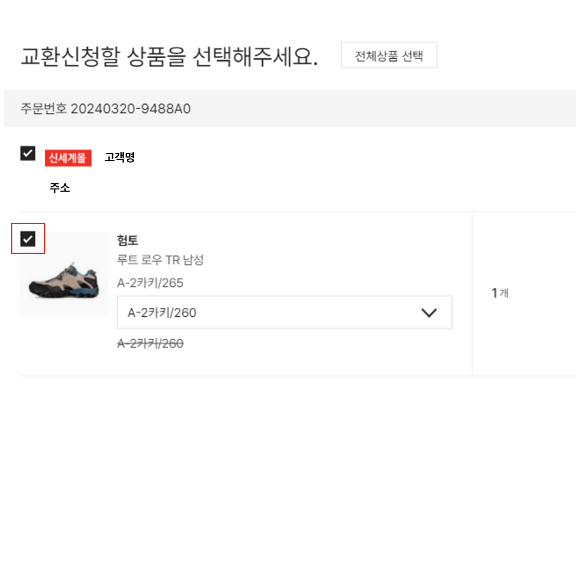
Task: Click product name 루트 로우 TR 남성
Action: (x=160, y=260)
